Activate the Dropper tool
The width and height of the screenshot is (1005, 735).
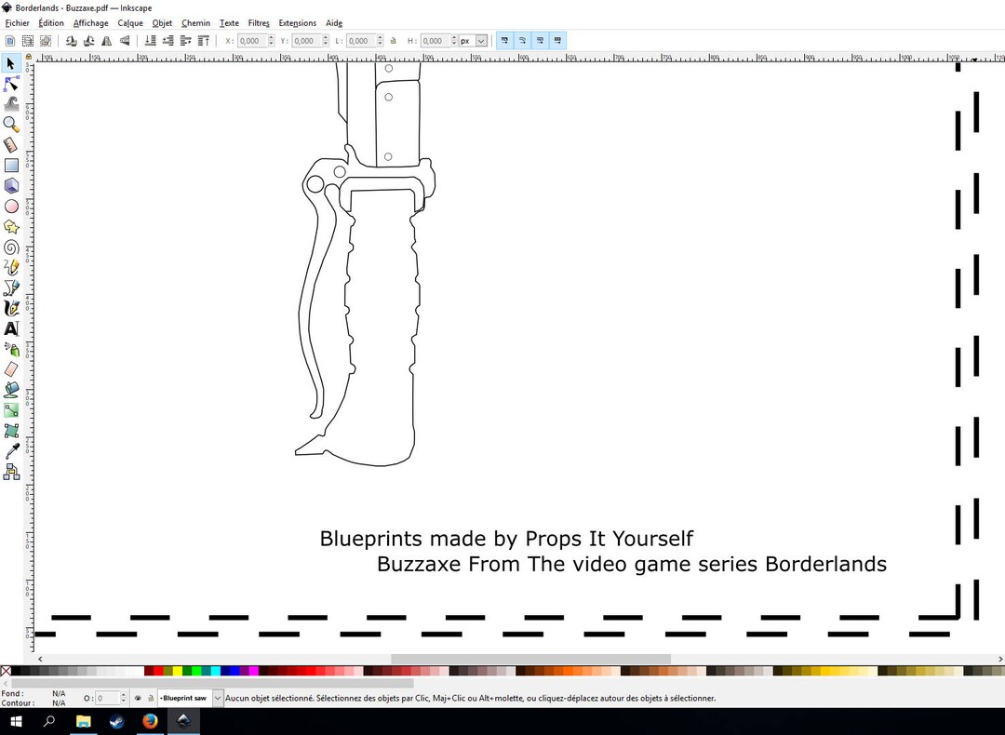pos(11,450)
